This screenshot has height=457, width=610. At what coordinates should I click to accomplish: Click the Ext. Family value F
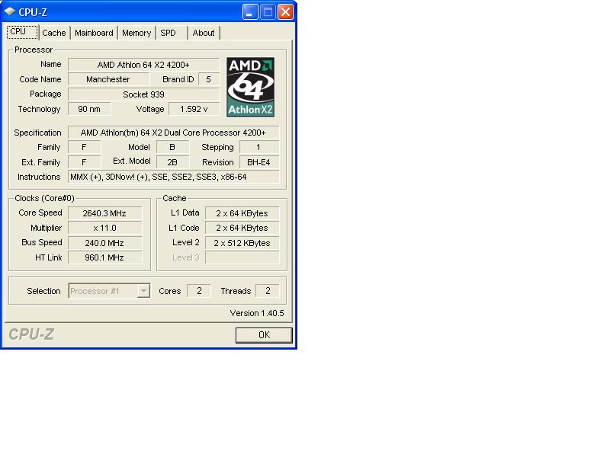[x=84, y=162]
